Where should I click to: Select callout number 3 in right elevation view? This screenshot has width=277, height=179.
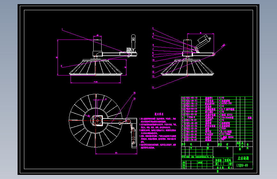point(153,28)
